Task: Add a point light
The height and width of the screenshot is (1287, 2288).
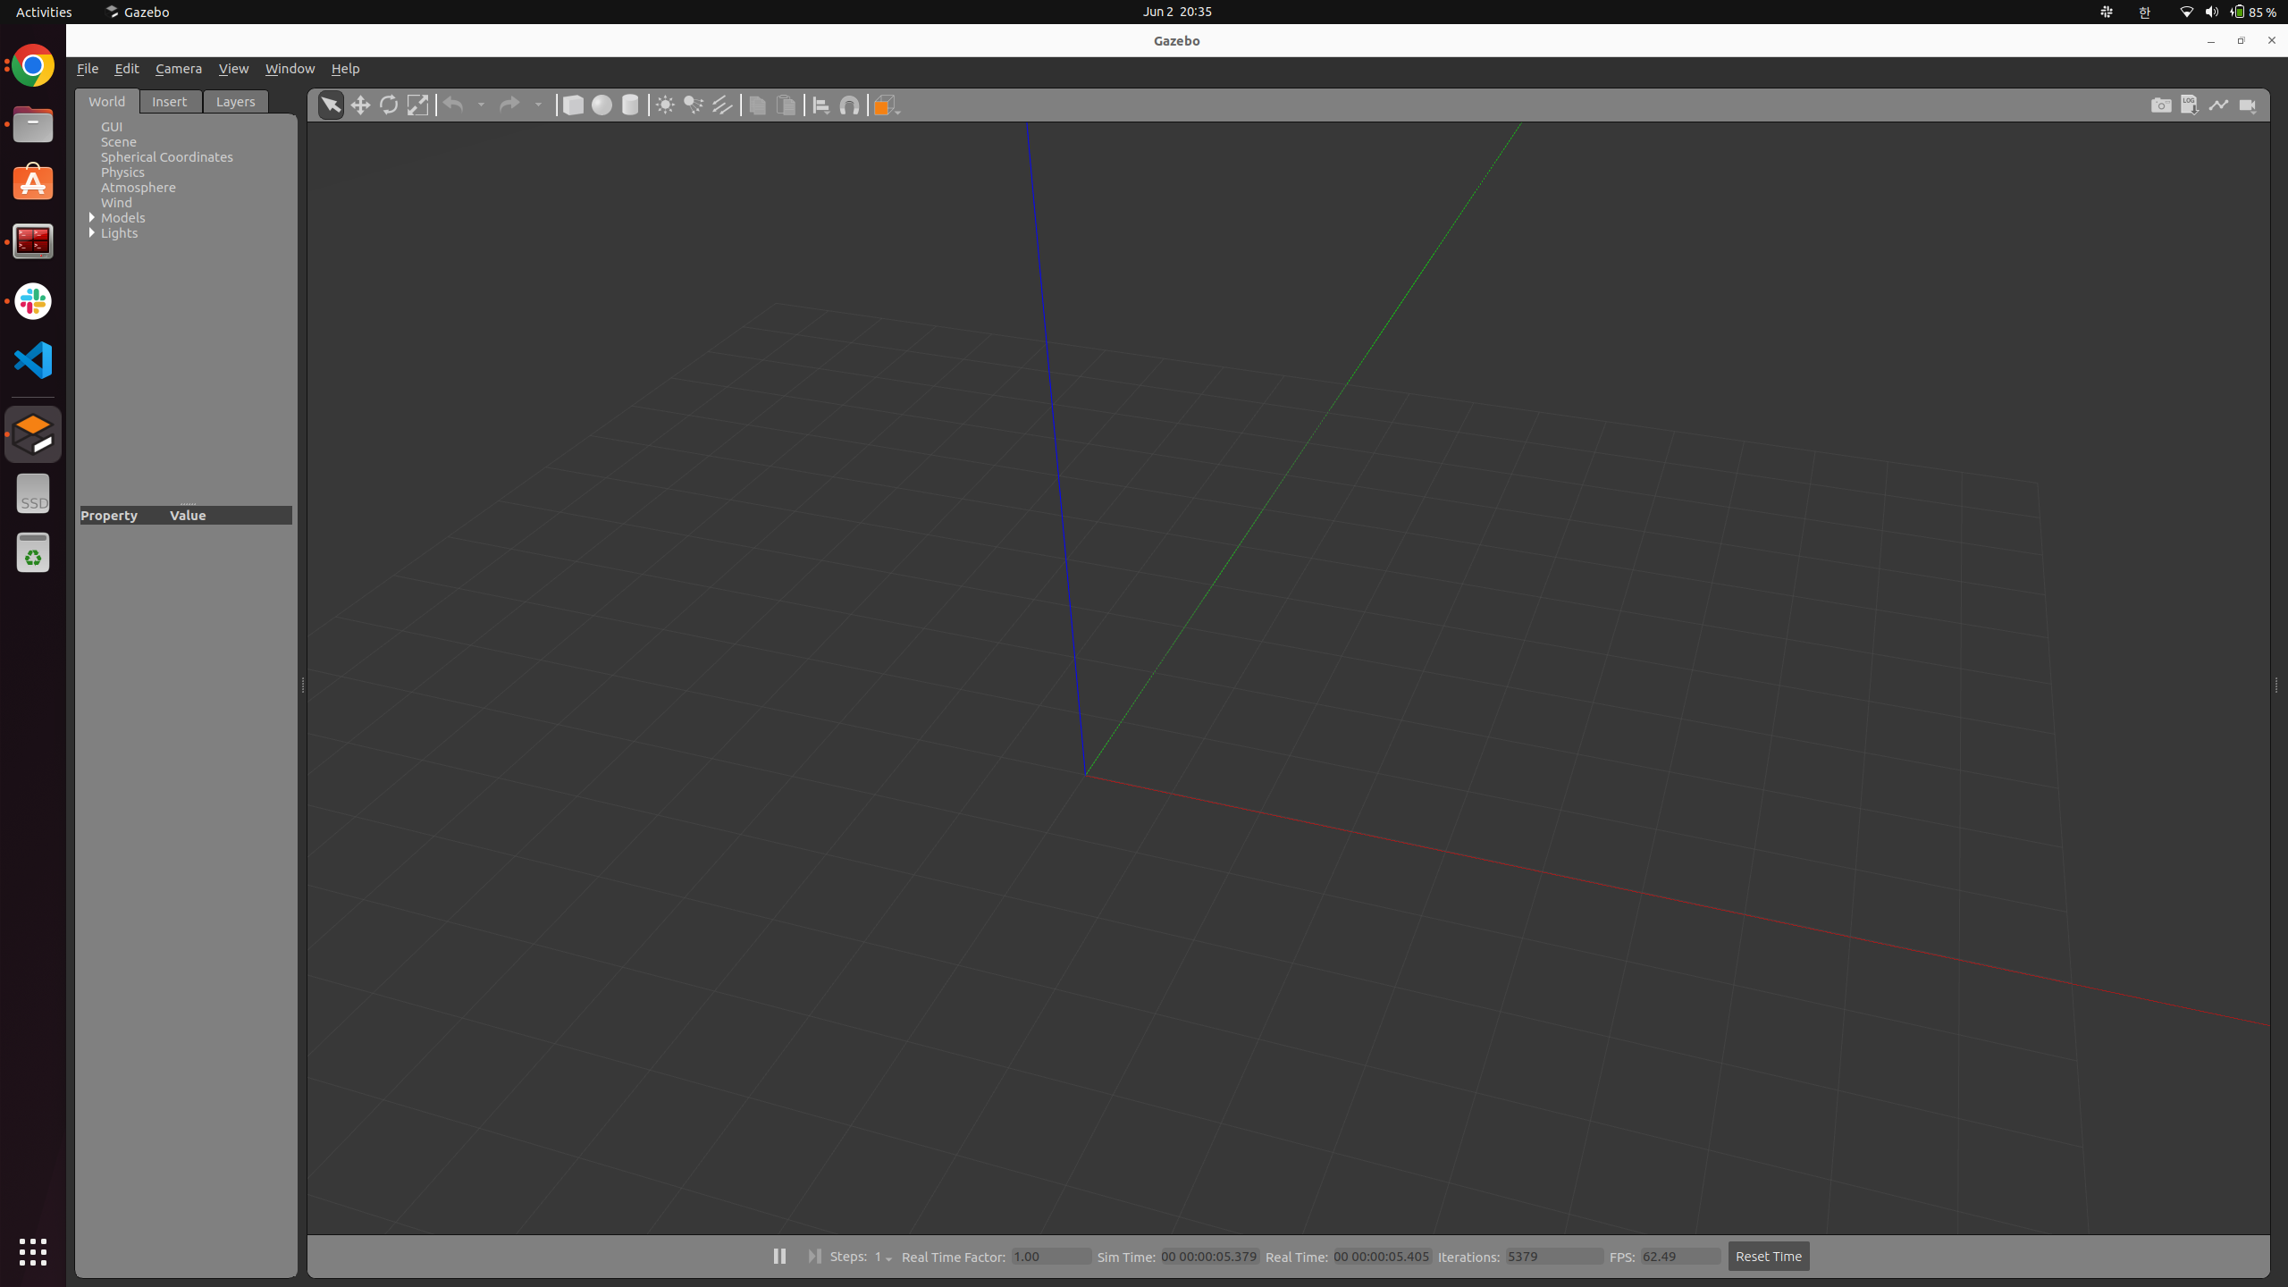Action: click(665, 105)
